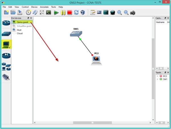Click the New blank project icon
Screen dimensions: 171x129
tap(6, 13)
